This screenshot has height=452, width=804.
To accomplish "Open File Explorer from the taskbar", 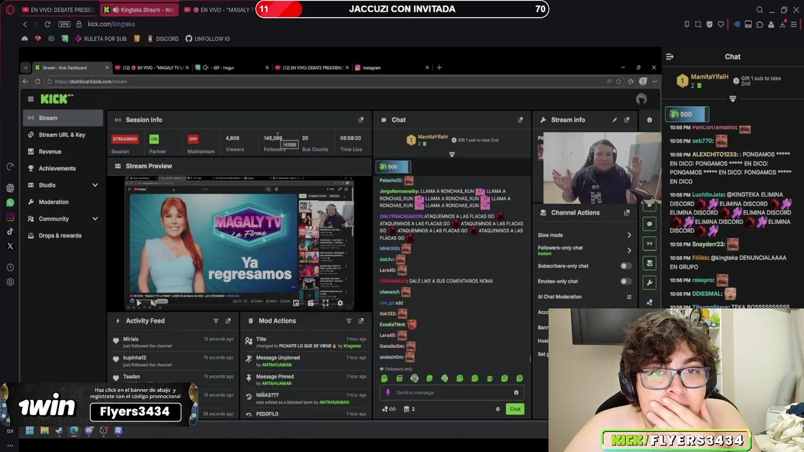I will [44, 431].
